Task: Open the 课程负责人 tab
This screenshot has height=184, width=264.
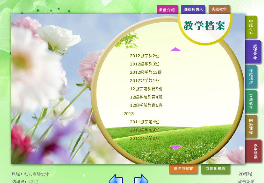Action: tap(193, 9)
